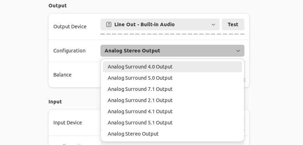Collapse the Analog Stereo Output configuration dropdown
This screenshot has width=303, height=145.
[172, 51]
